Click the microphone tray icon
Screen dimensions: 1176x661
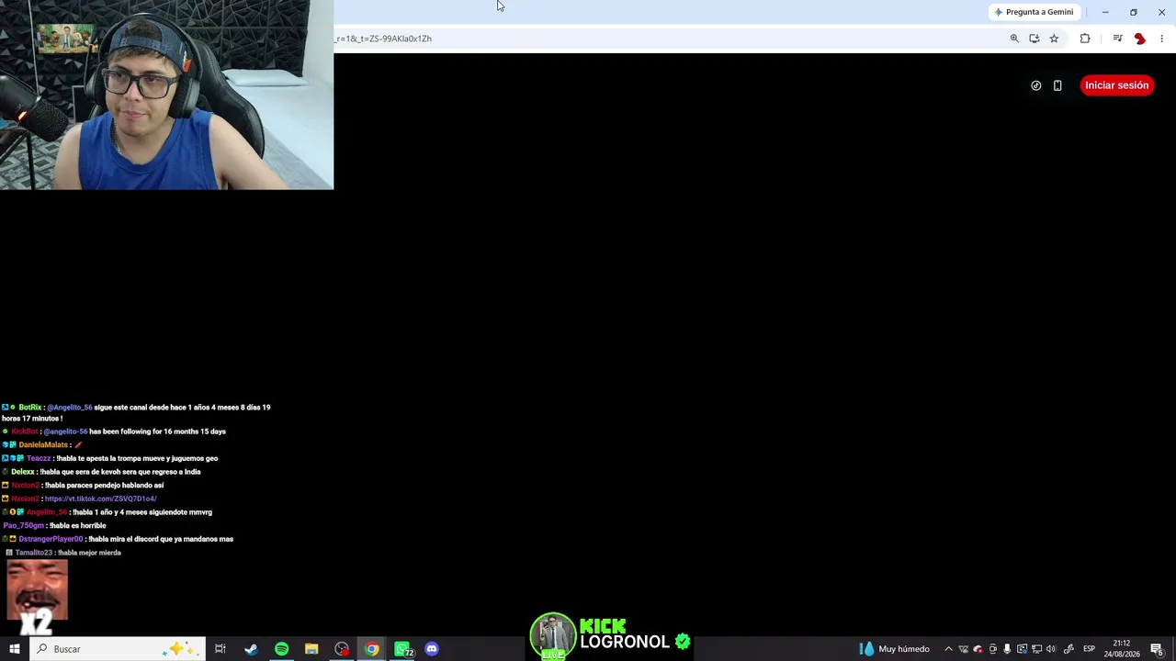click(x=1007, y=649)
